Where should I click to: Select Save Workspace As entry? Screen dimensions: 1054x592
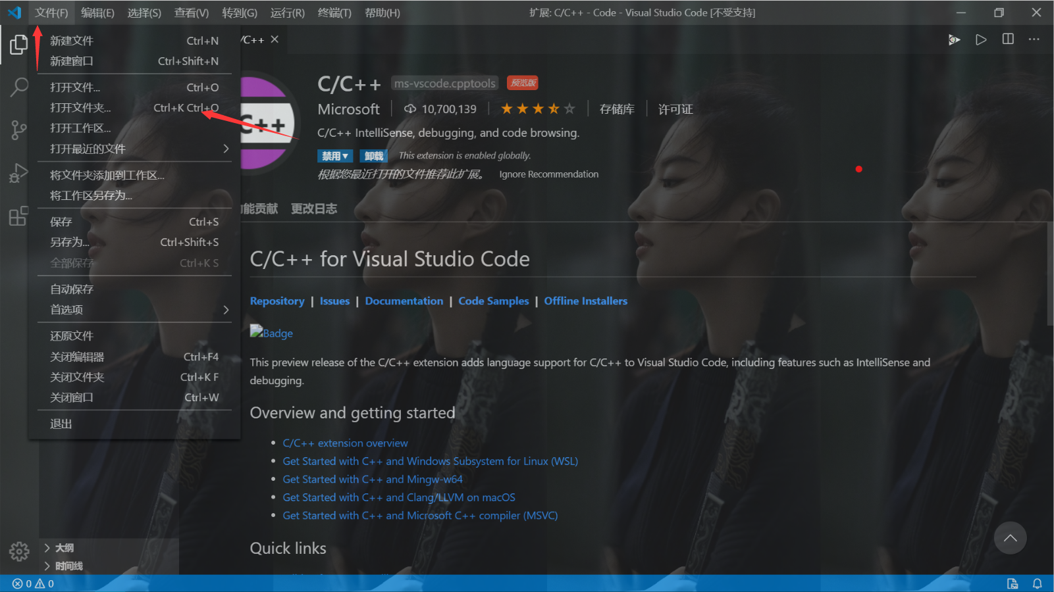[135, 195]
